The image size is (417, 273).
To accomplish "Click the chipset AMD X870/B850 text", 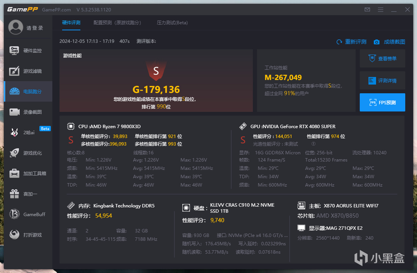I will pyautogui.click(x=337, y=215).
